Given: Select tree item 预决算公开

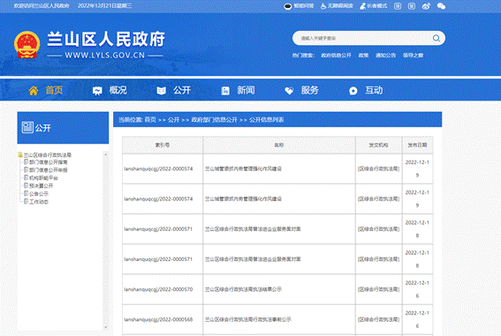Looking at the screenshot, I should point(41,186).
